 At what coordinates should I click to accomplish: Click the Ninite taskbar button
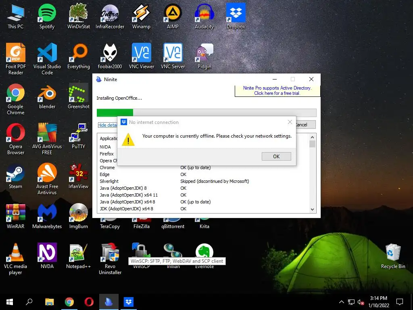pyautogui.click(x=109, y=302)
